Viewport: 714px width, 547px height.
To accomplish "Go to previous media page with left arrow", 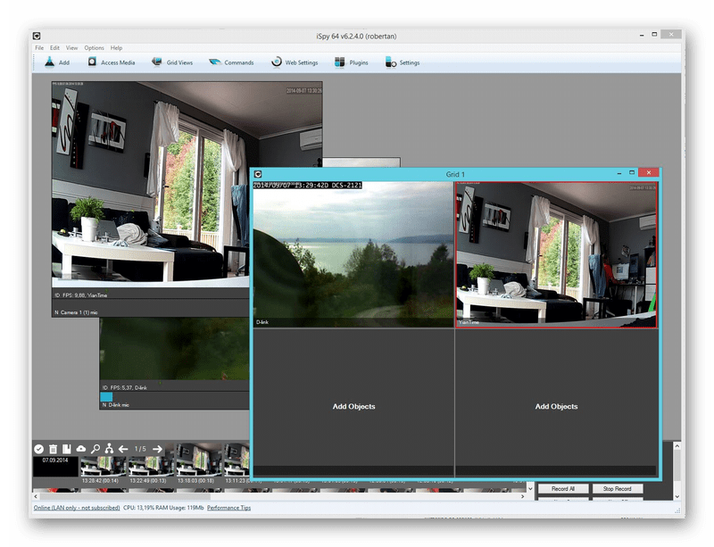I will point(123,449).
